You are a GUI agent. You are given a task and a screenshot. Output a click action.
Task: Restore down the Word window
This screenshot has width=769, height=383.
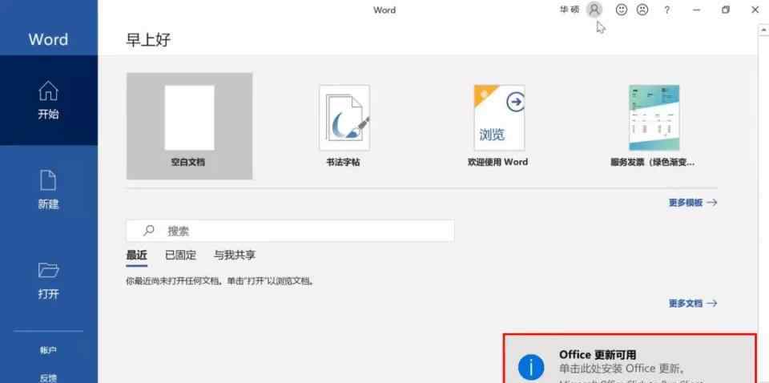pyautogui.click(x=726, y=10)
